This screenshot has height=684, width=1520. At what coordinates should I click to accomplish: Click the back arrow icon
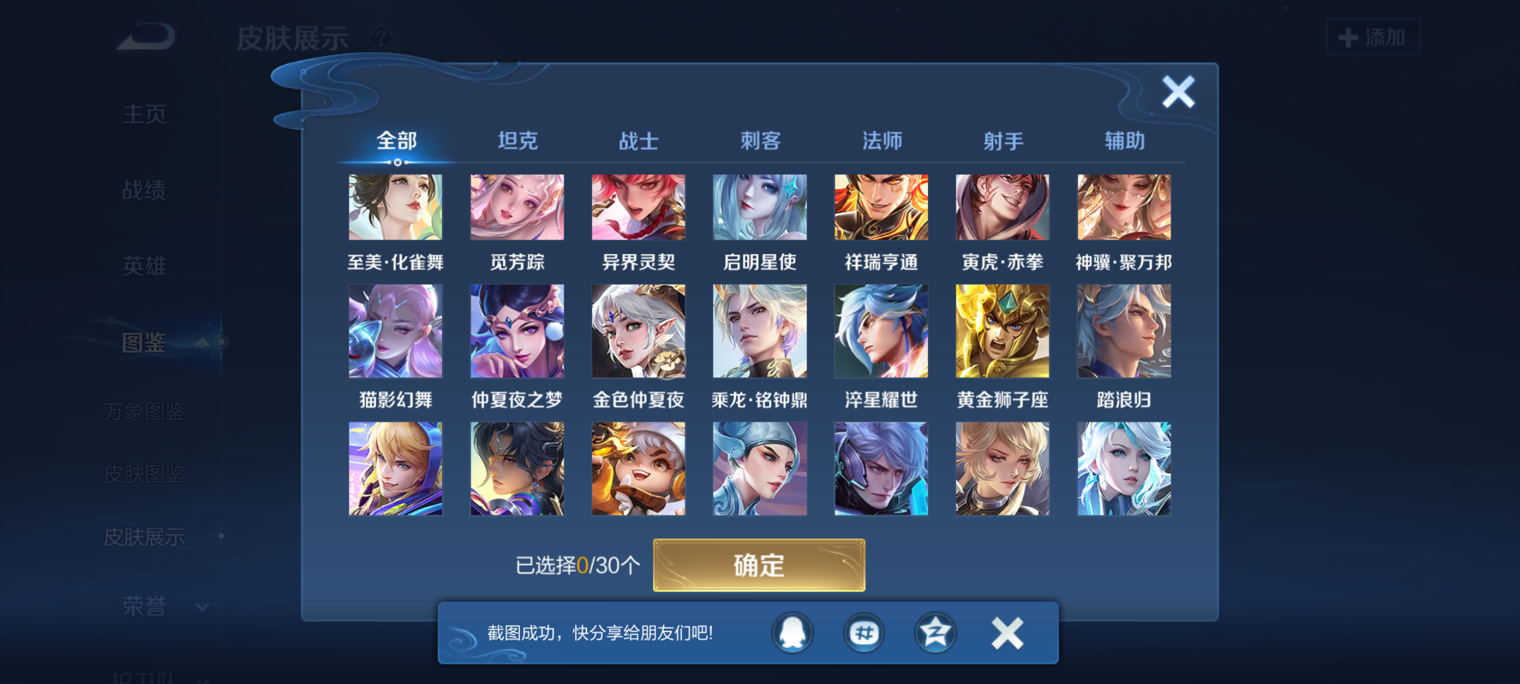pos(146,36)
